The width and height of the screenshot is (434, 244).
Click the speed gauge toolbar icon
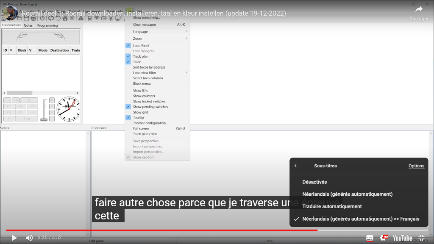pos(104,18)
